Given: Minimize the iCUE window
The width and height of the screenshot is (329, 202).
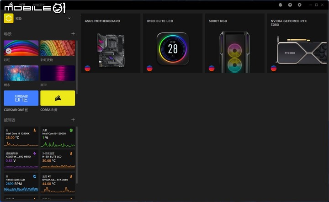Looking at the screenshot, I should 311,5.
